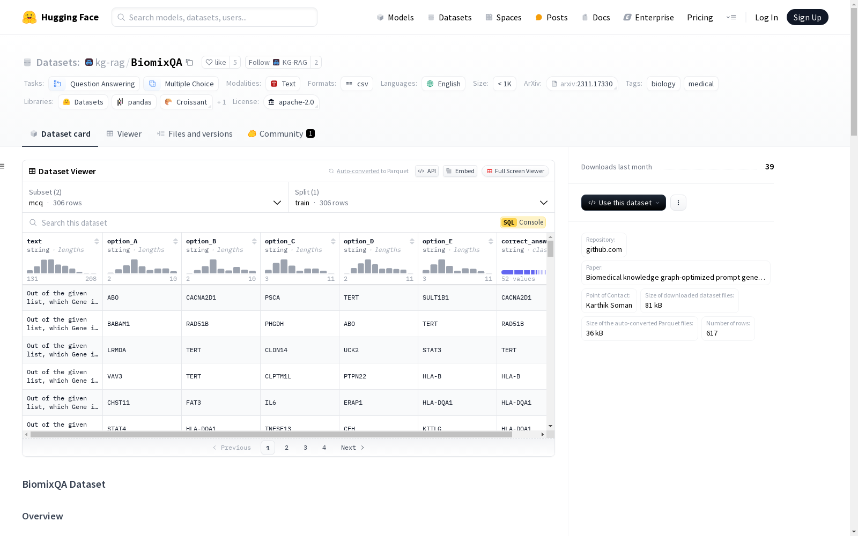Sort the text column

97,241
